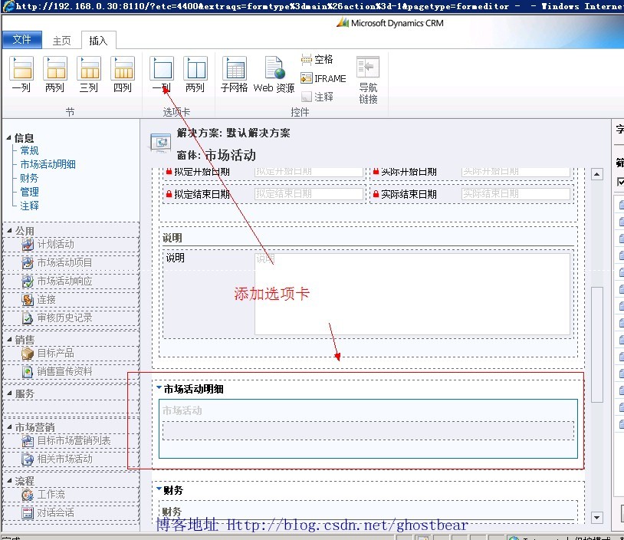Go to 管理 in form tree
The height and width of the screenshot is (540, 624).
click(x=29, y=192)
